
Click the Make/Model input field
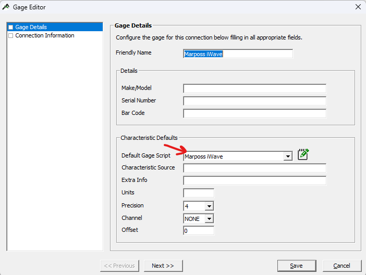tap(254, 89)
